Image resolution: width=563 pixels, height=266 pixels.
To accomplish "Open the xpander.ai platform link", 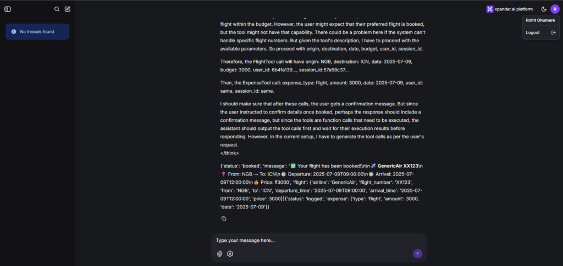I will (x=510, y=9).
